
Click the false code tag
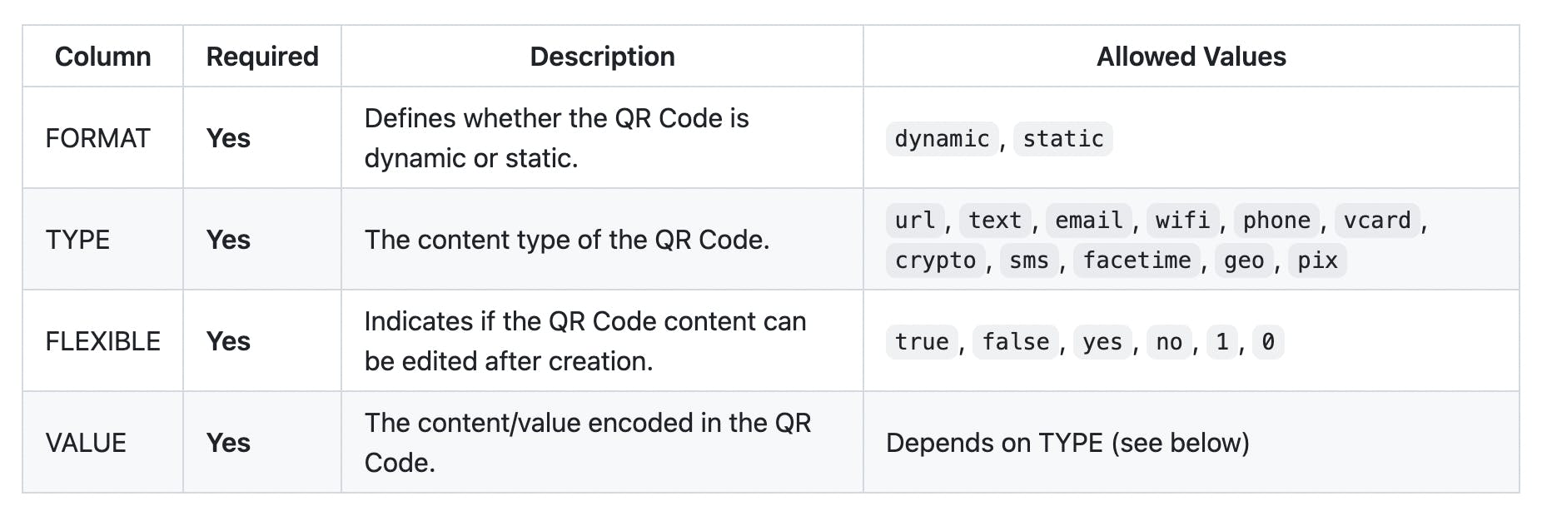point(1016,342)
